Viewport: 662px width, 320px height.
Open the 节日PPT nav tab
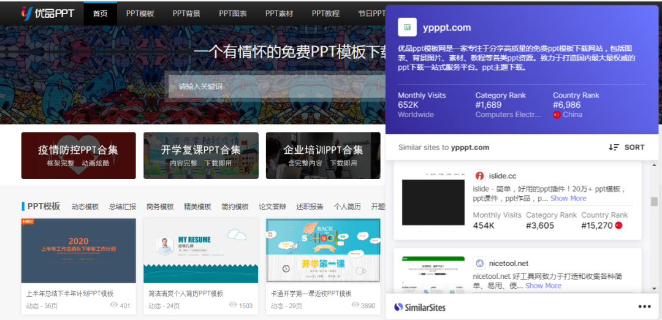371,13
